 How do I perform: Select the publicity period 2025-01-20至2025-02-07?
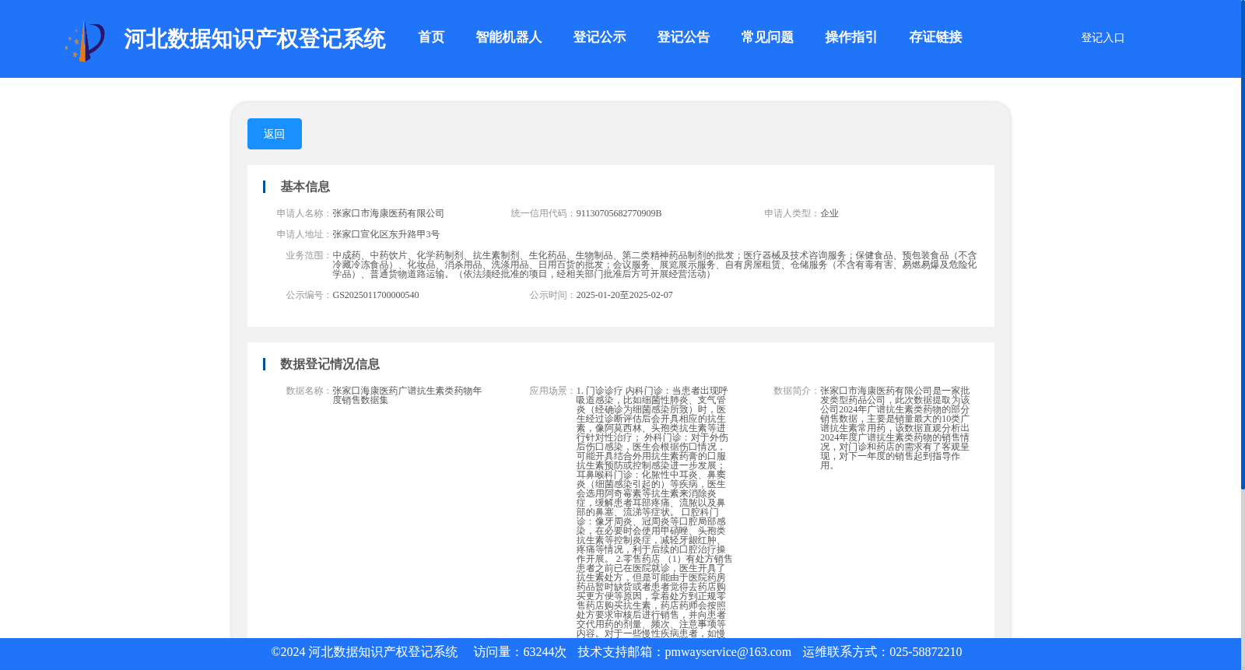pos(624,295)
